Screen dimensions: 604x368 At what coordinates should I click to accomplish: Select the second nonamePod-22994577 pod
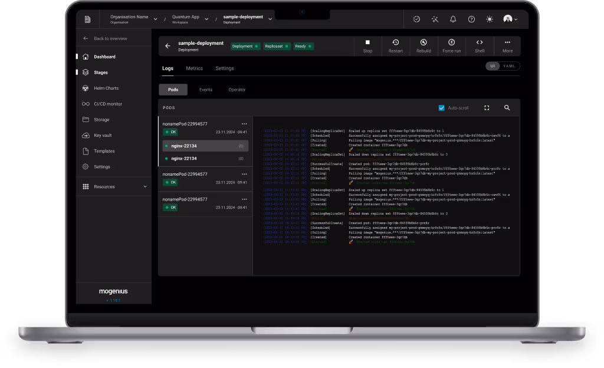(205, 179)
